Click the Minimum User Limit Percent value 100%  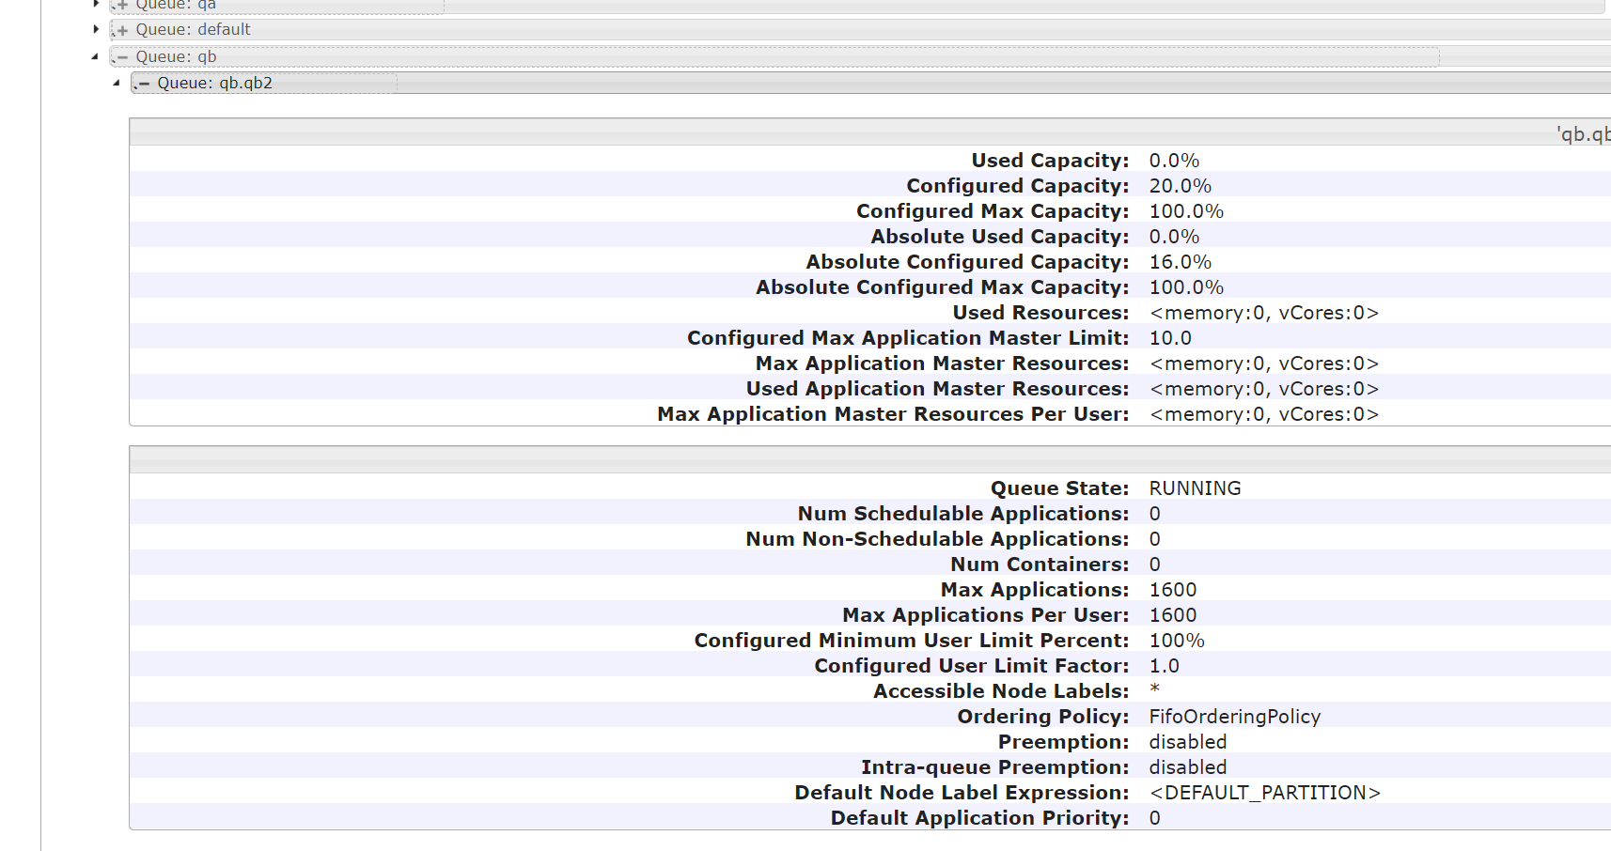1177,641
